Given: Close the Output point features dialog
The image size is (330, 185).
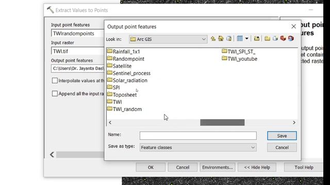Looking at the screenshot, I should point(293,26).
